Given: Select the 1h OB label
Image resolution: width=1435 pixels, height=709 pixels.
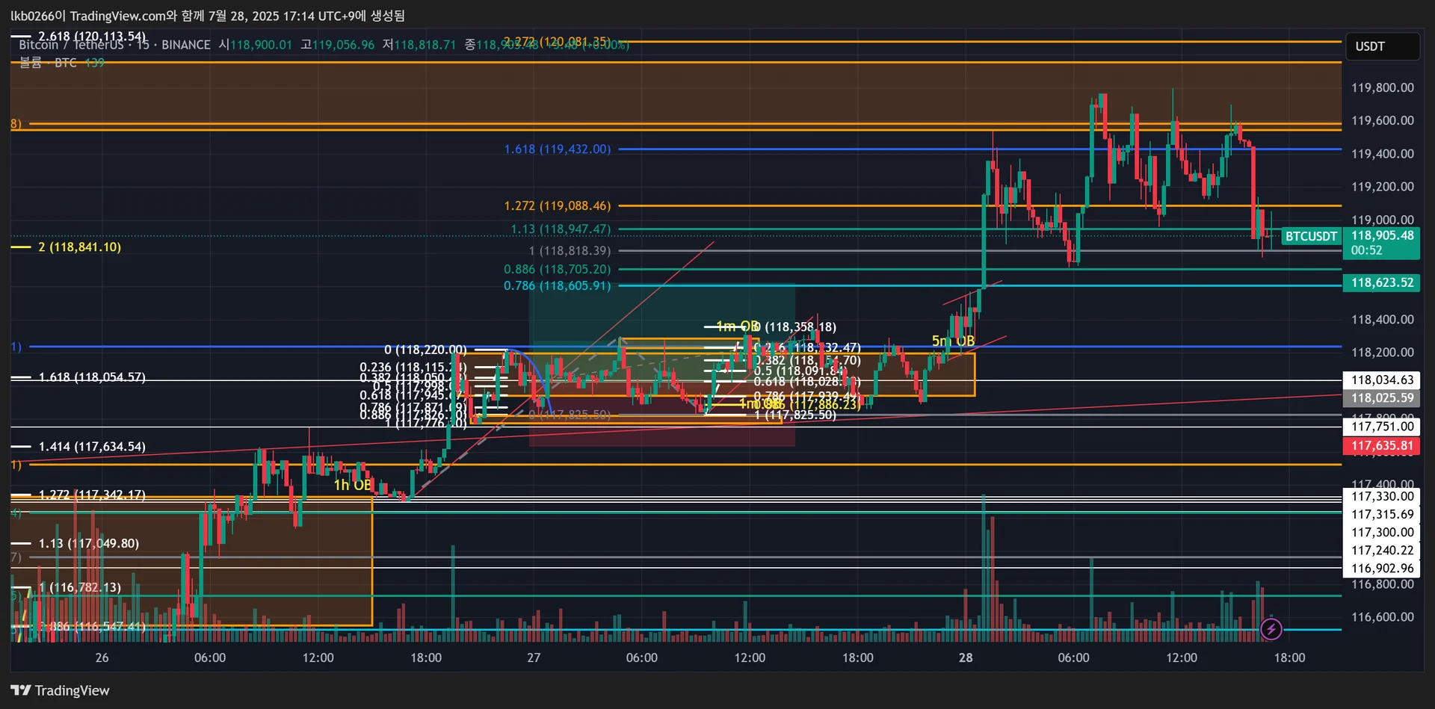Looking at the screenshot, I should coord(352,485).
